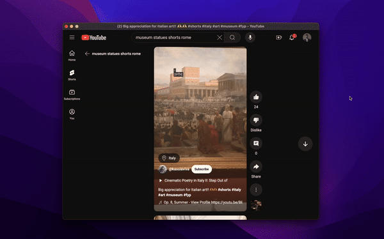Viewport: 384px width, 239px height.
Task: Open the Create video icon
Action: [x=278, y=38]
